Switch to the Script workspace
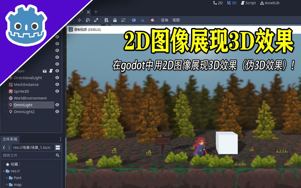Screen dimensions: 301x188 248,3
